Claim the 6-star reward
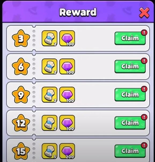This screenshot has width=155, height=162. (x=130, y=67)
